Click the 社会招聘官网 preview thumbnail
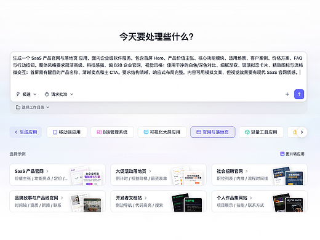320x240 pixels. [288, 176]
